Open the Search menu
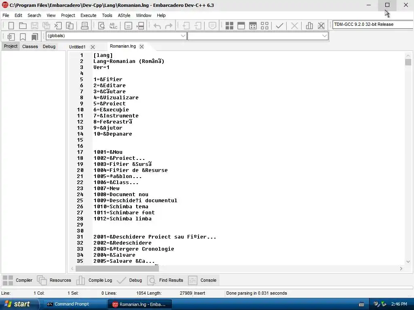 [x=34, y=15]
